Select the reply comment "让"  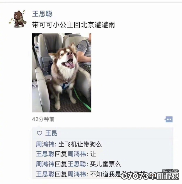point(93,154)
